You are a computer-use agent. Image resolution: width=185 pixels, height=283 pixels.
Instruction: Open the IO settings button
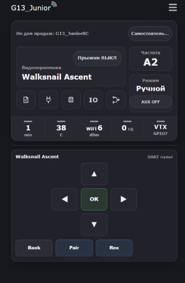click(x=93, y=100)
